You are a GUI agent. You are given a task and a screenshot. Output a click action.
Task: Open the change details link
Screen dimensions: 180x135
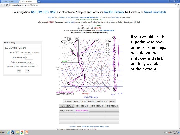[70, 22]
